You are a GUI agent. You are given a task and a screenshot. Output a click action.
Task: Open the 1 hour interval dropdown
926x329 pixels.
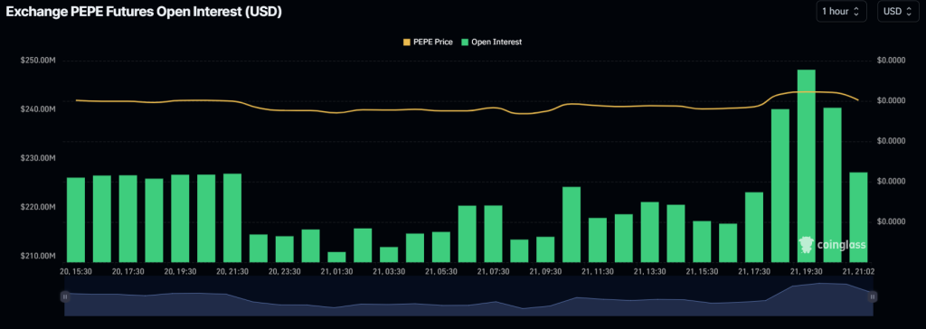(x=842, y=11)
